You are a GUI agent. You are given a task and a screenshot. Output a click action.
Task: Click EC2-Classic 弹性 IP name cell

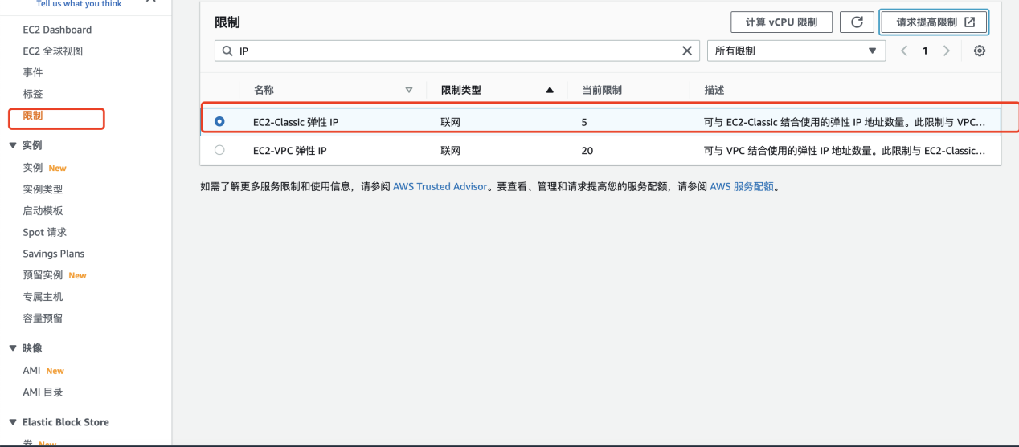tap(296, 122)
